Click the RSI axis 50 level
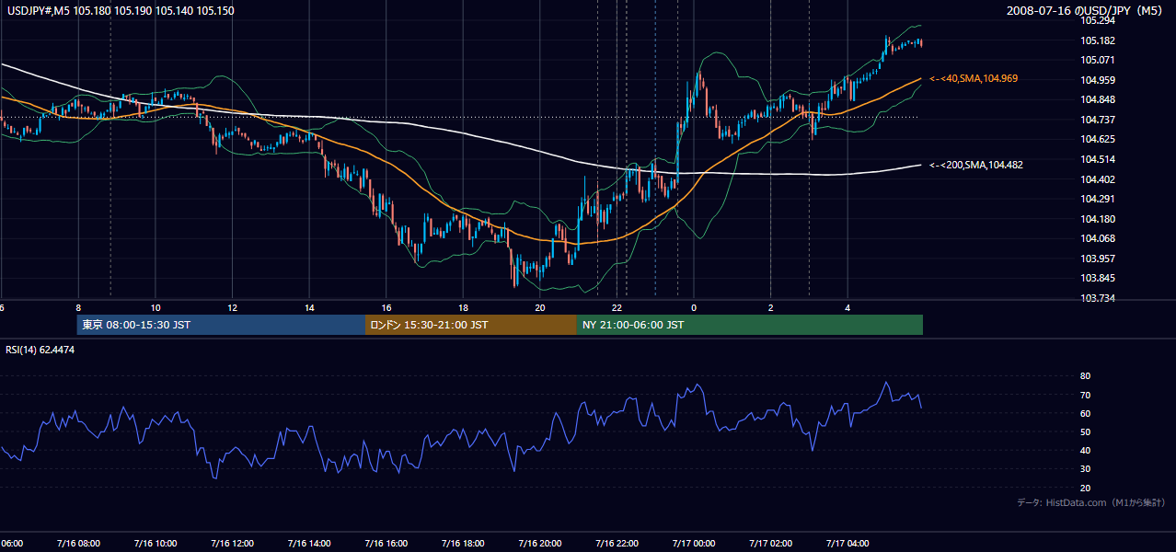The height and width of the screenshot is (552, 1176). tap(1085, 431)
